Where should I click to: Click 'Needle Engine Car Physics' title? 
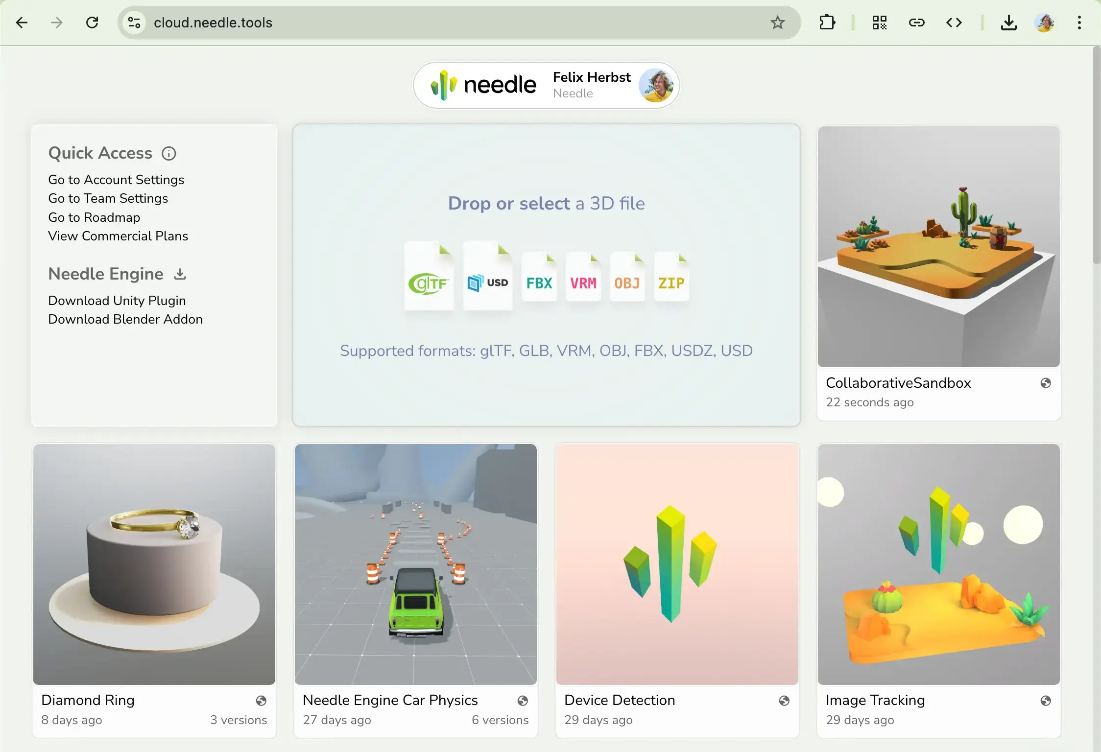390,701
